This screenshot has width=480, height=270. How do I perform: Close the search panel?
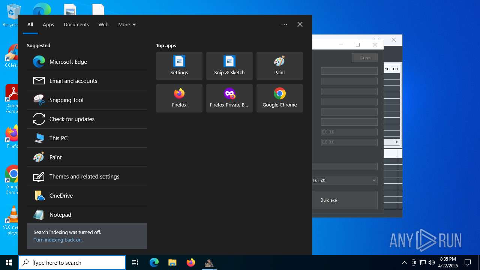[300, 24]
